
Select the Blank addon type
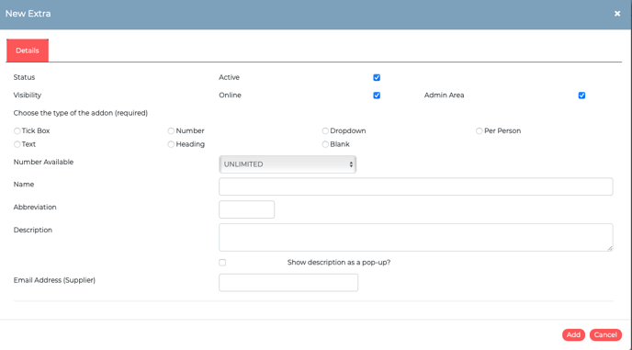point(325,144)
